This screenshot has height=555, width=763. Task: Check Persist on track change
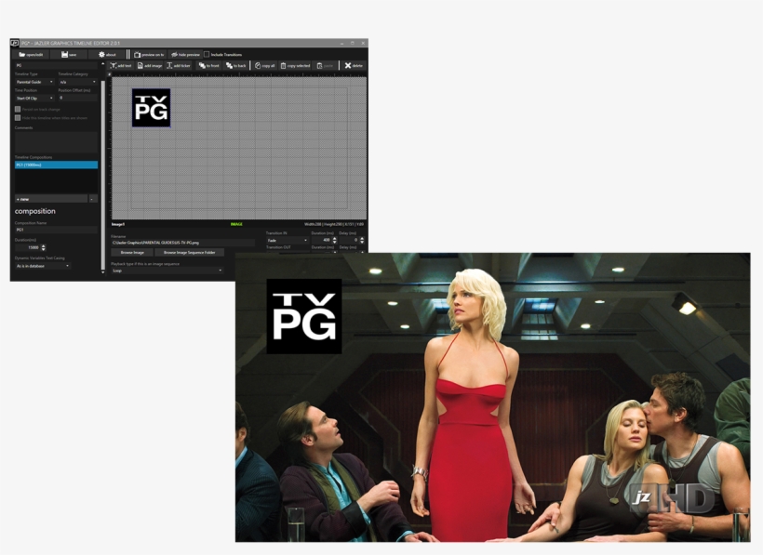coord(18,109)
